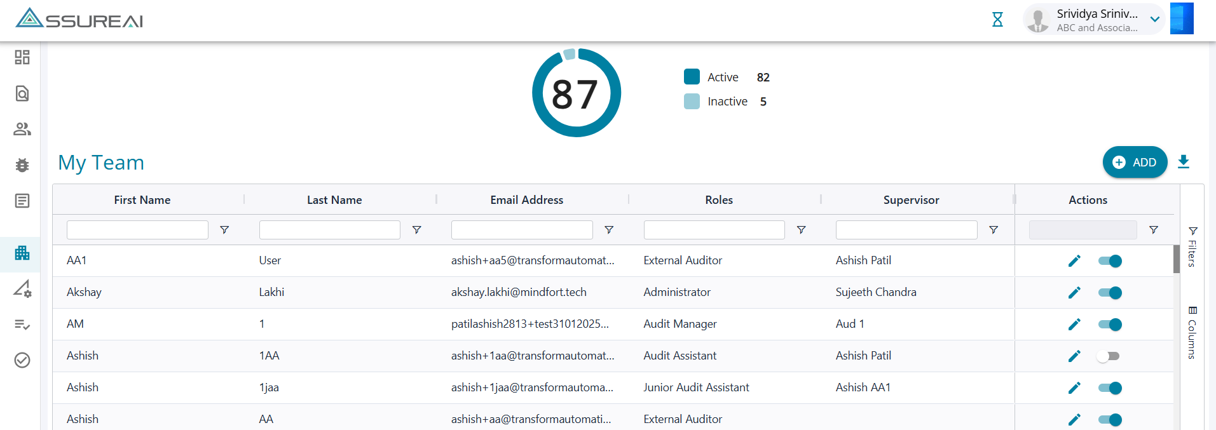This screenshot has height=430, width=1216.
Task: Open the Filters side panel tab
Action: click(x=1192, y=246)
